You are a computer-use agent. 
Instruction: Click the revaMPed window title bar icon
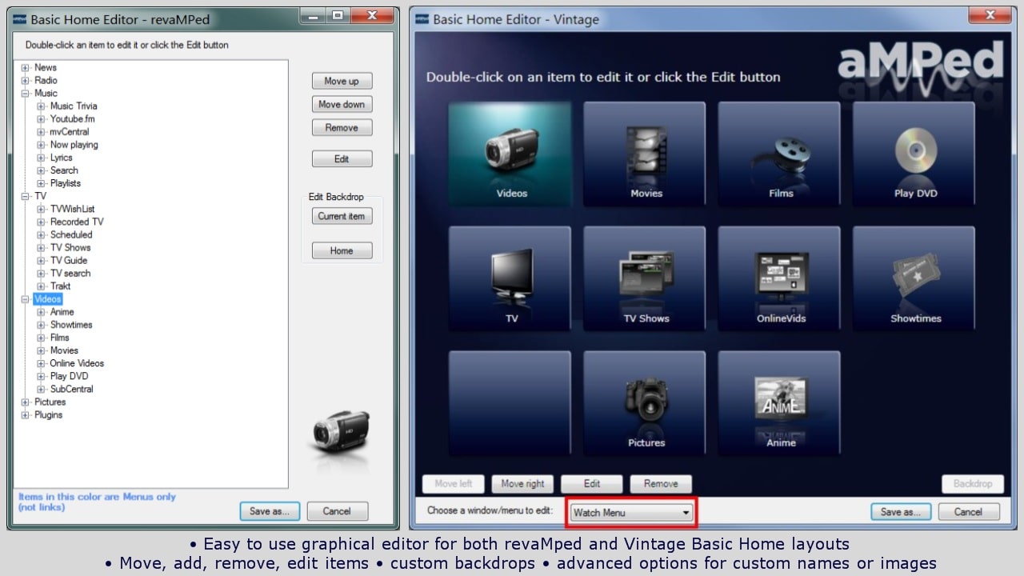(19, 19)
